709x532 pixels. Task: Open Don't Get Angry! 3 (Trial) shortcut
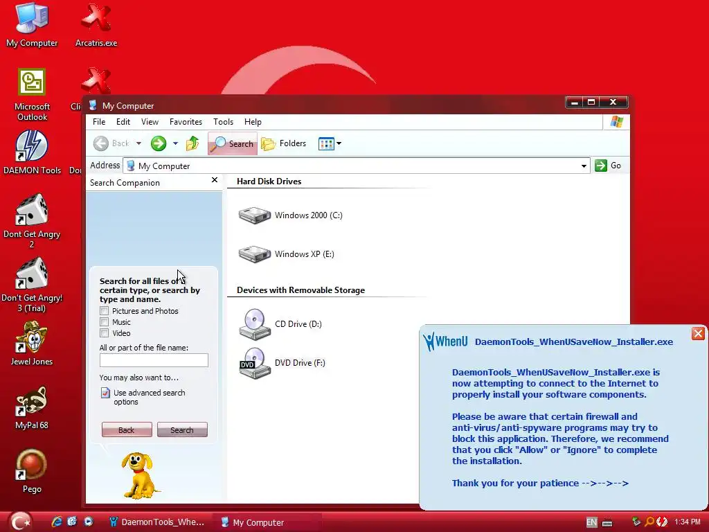click(x=32, y=285)
